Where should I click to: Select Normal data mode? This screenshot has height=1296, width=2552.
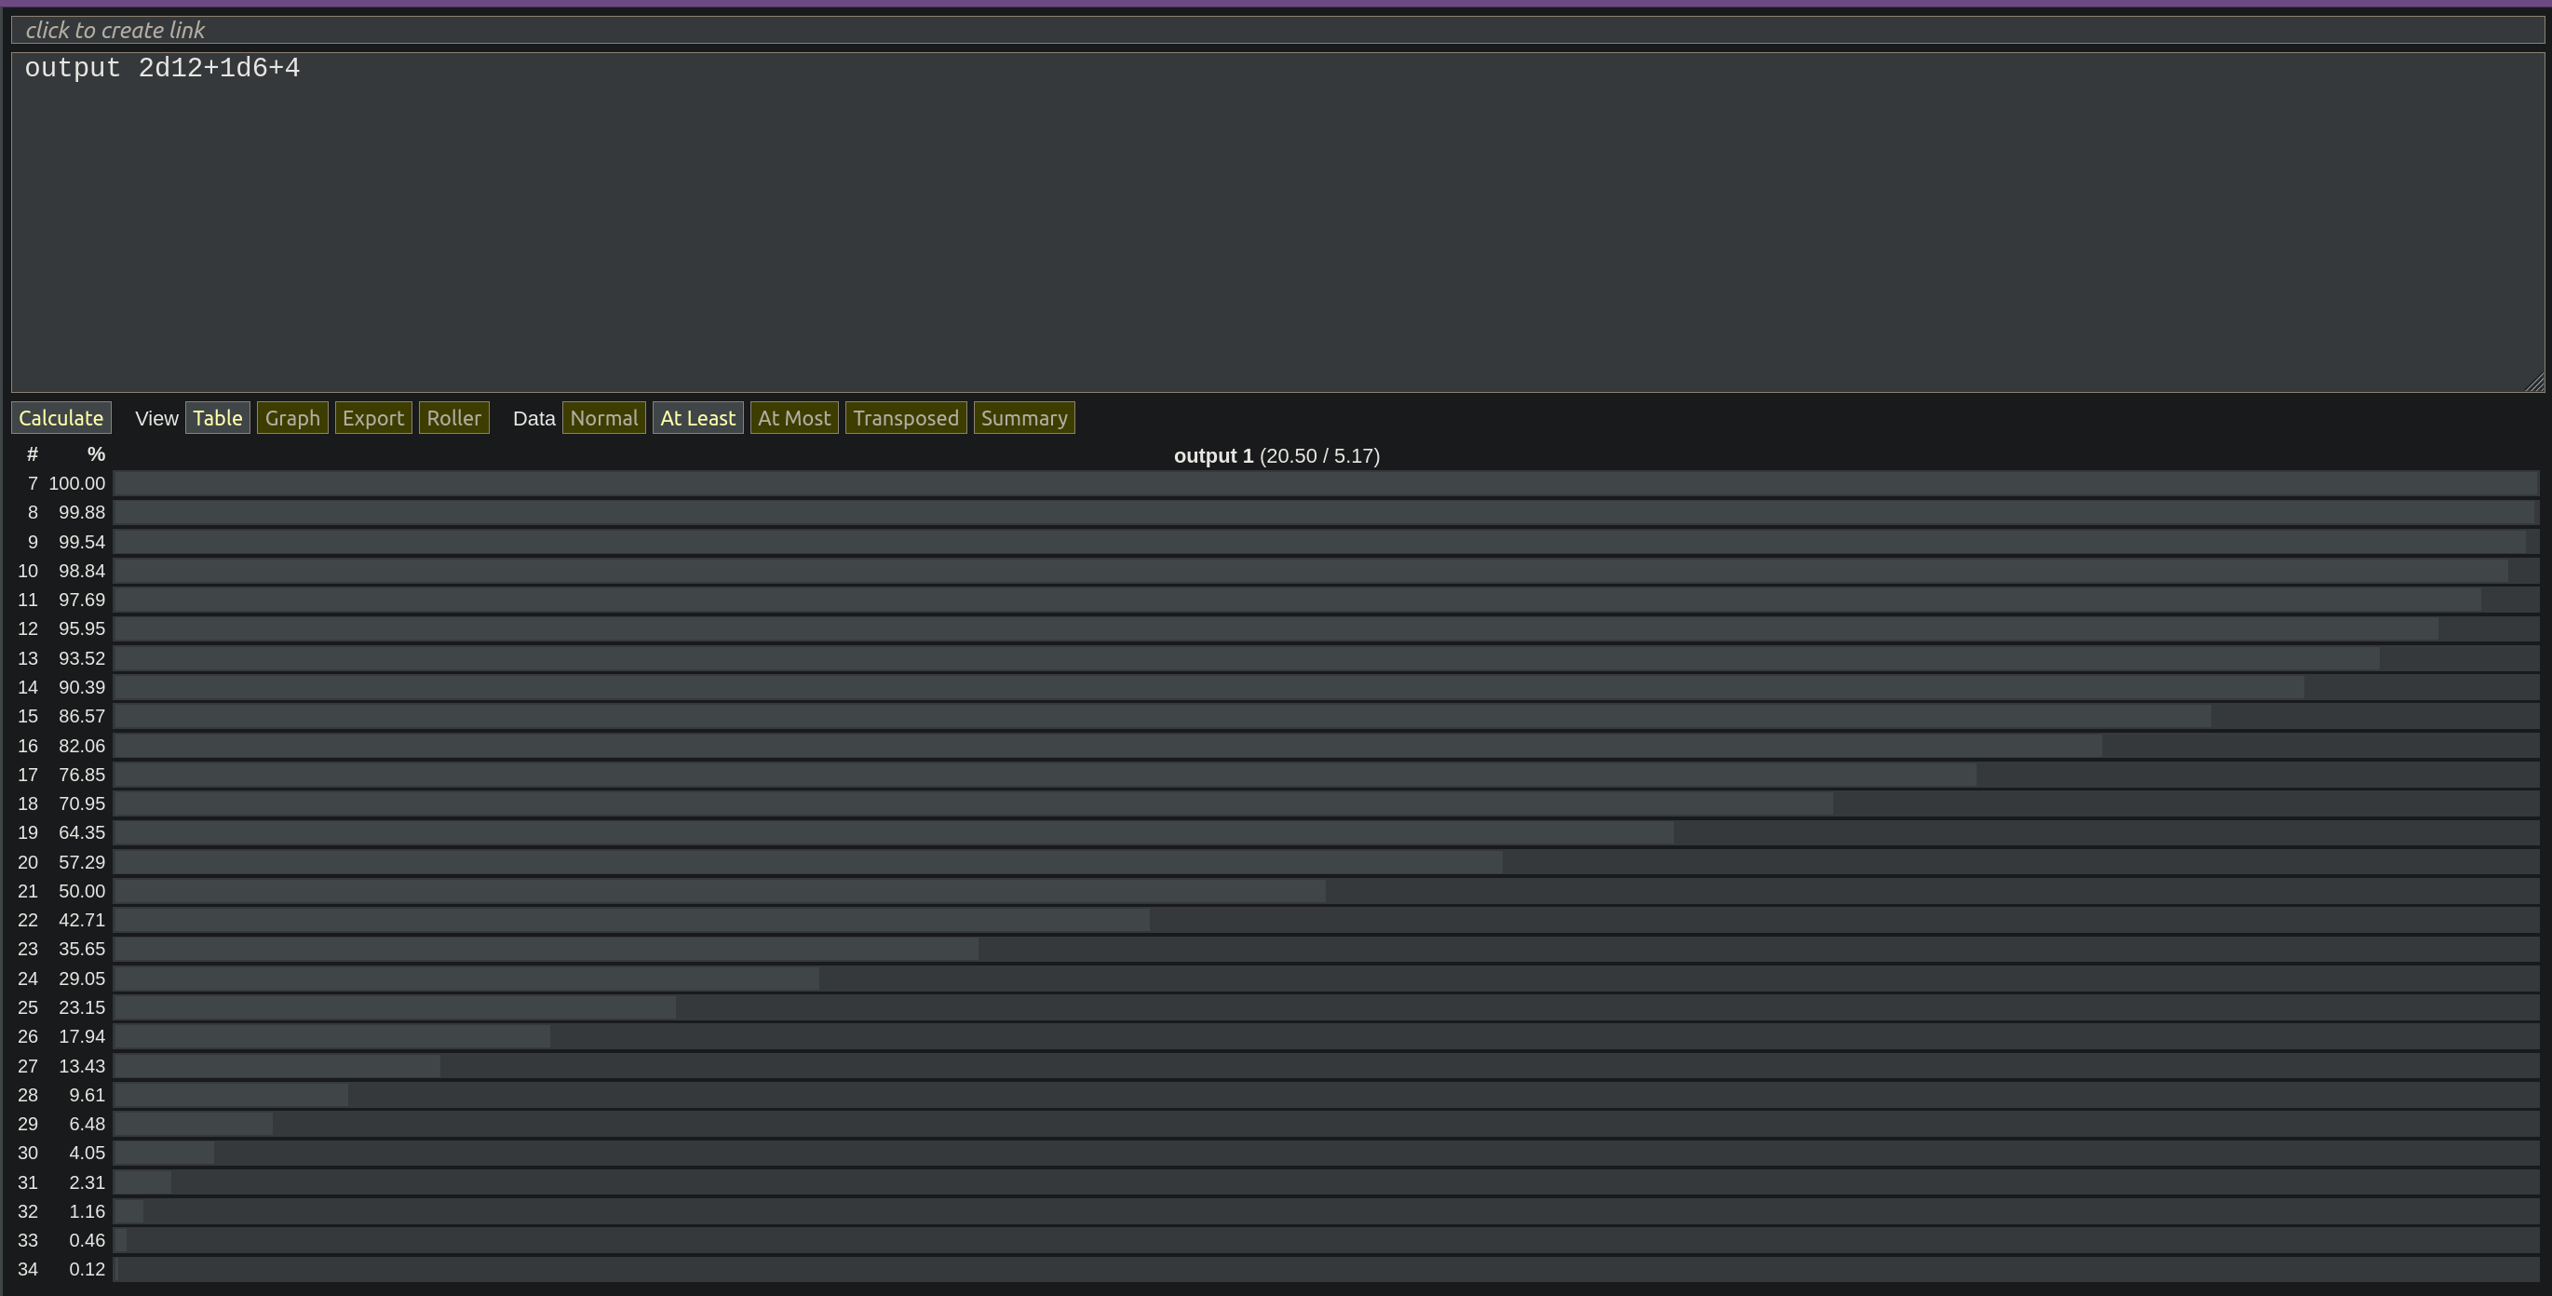[x=603, y=418]
